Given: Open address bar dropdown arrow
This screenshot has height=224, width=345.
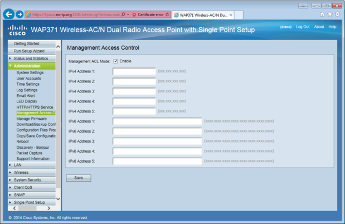Looking at the screenshot, I should pos(128,14).
